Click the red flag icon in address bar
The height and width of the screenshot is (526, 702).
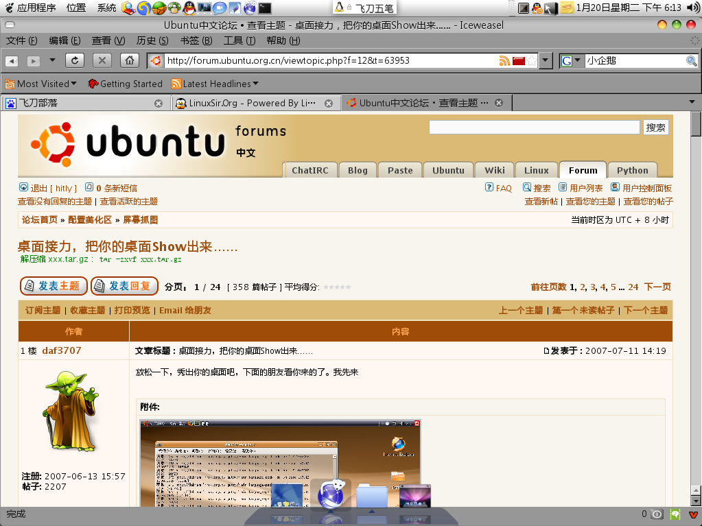click(519, 61)
